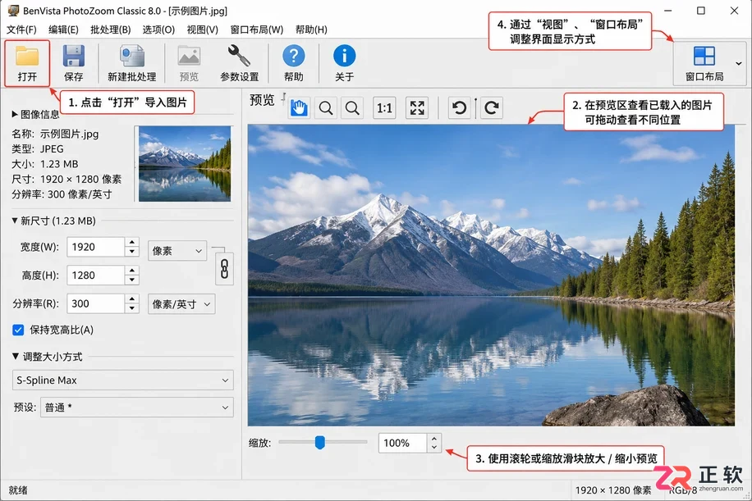Image resolution: width=752 pixels, height=501 pixels.
Task: Open the 预设 普通 dropdown
Action: coord(136,408)
